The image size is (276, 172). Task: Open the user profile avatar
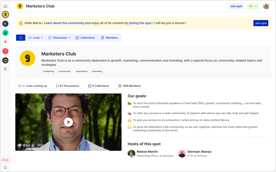[266, 6]
